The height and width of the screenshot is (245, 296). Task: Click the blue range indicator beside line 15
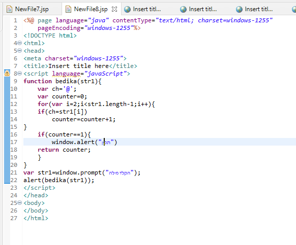pos(7,127)
